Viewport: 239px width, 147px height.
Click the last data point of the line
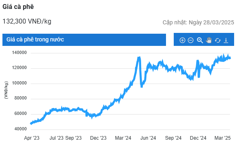pyautogui.click(x=230, y=58)
